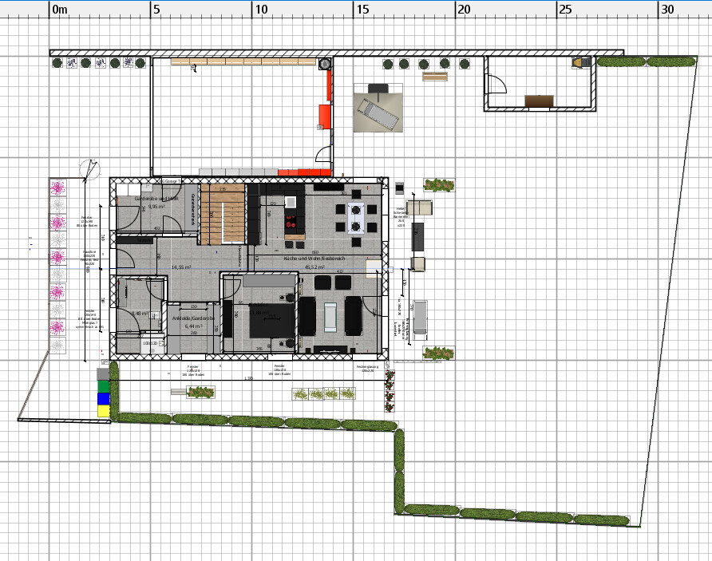Select the white coffee table between sofas
Screen dimensions: 712x561
pyautogui.click(x=331, y=315)
